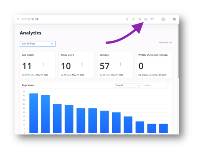199x151 pixels.
Task: Open the megaphone announcements icon
Action: [x=140, y=19]
